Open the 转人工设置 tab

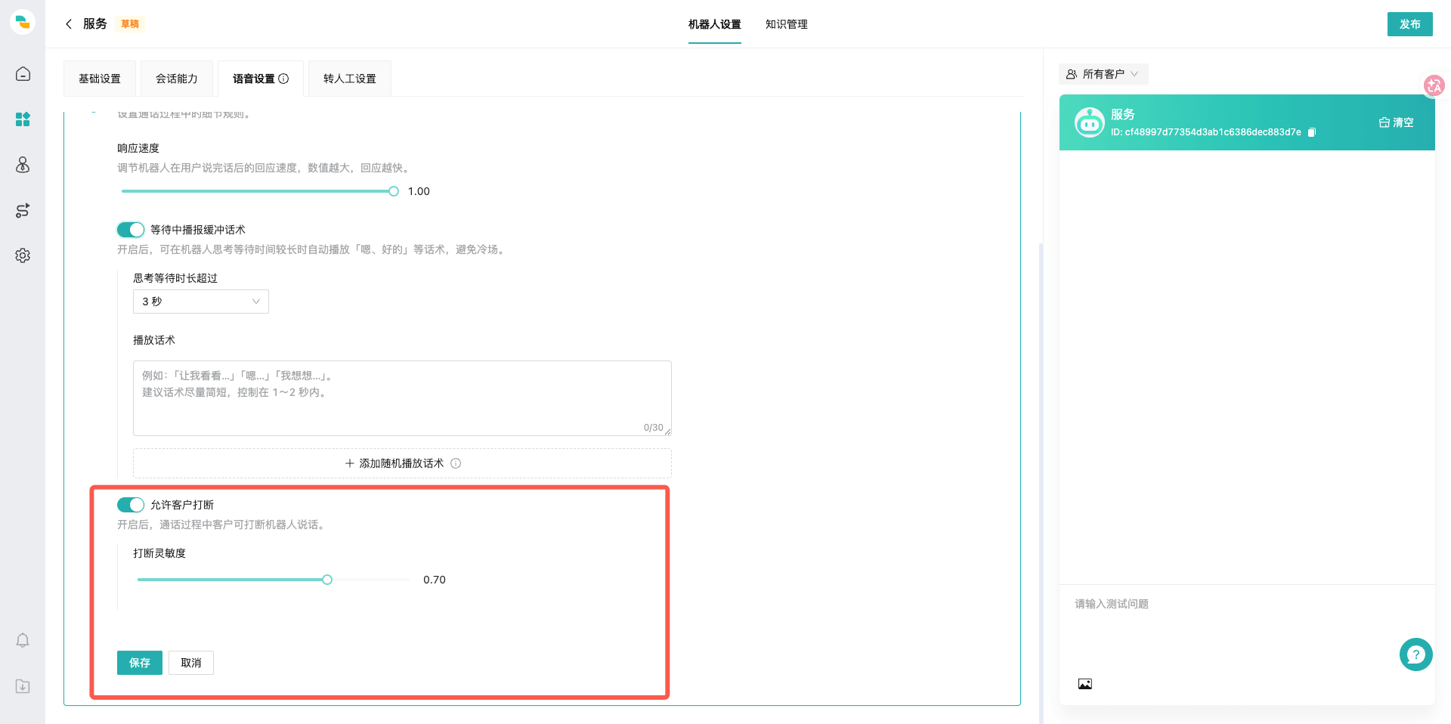click(x=350, y=79)
